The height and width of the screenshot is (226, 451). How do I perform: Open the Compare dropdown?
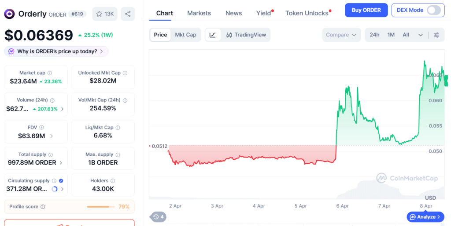click(x=341, y=35)
